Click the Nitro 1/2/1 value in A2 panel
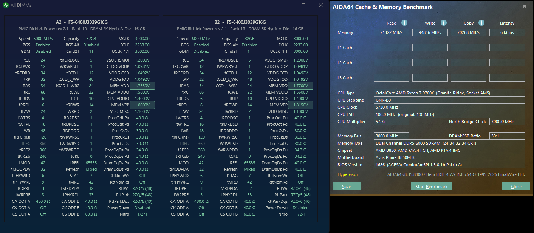 click(x=142, y=214)
